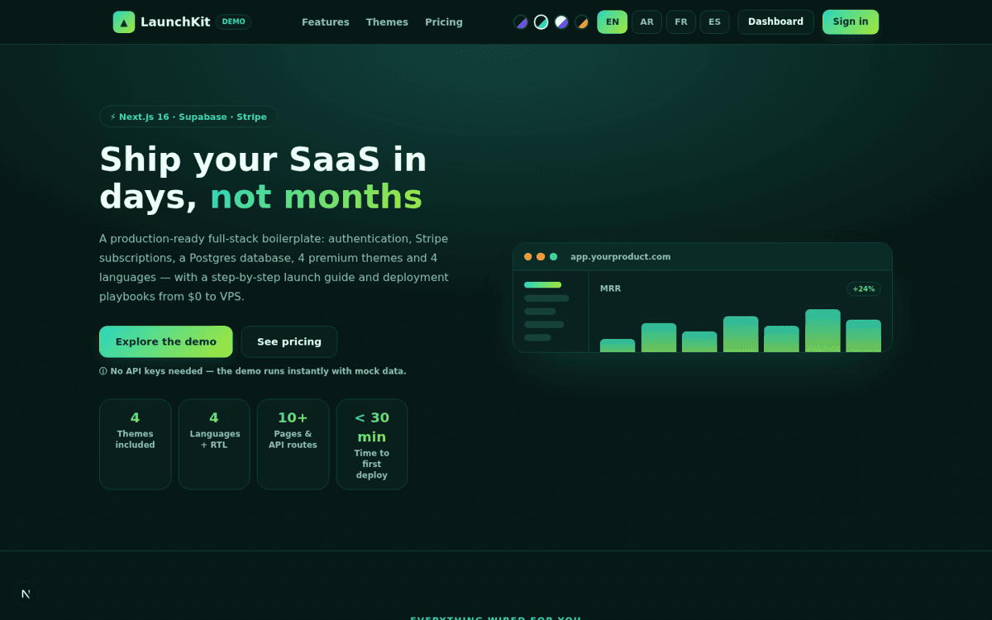Screen dimensions: 992x620
Task: Click the LaunchKit green logo icon
Action: coord(124,22)
